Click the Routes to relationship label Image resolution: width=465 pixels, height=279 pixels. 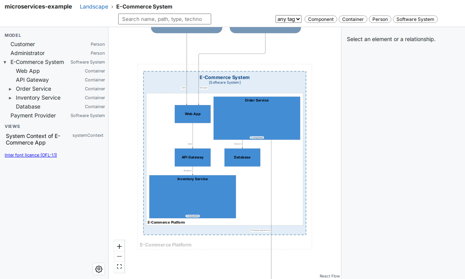188,170
